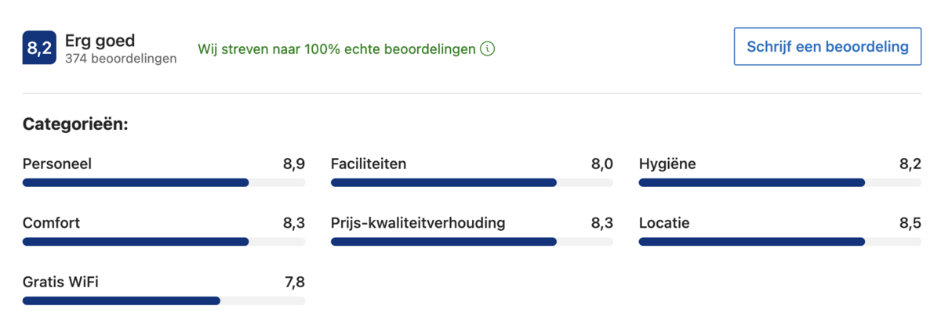Select the Faciliteiten category label

point(369,164)
